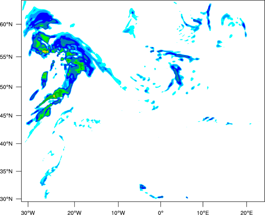Click the 40°N latitude axis label
The height and width of the screenshot is (215, 265).
point(6,144)
